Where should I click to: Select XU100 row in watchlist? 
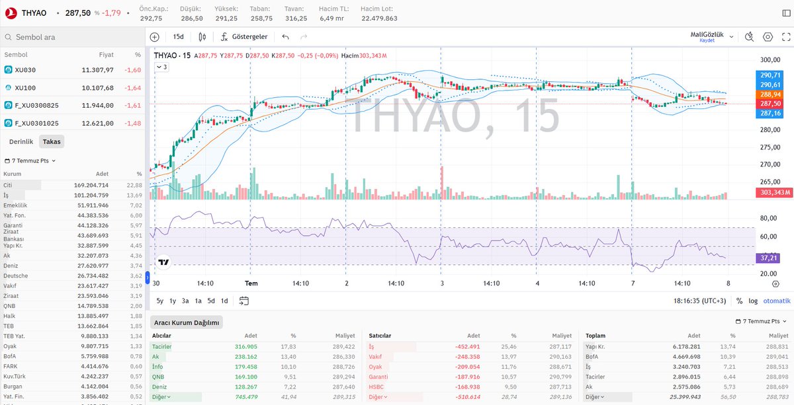73,87
